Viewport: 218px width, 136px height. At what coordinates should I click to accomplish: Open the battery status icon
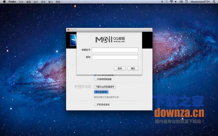coord(181,2)
